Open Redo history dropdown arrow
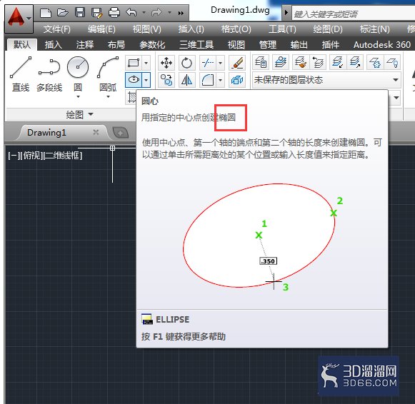The image size is (415, 404). (169, 12)
